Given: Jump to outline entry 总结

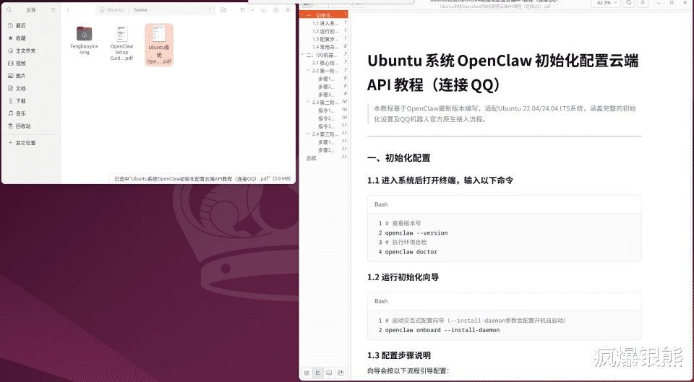Looking at the screenshot, I should [x=312, y=158].
